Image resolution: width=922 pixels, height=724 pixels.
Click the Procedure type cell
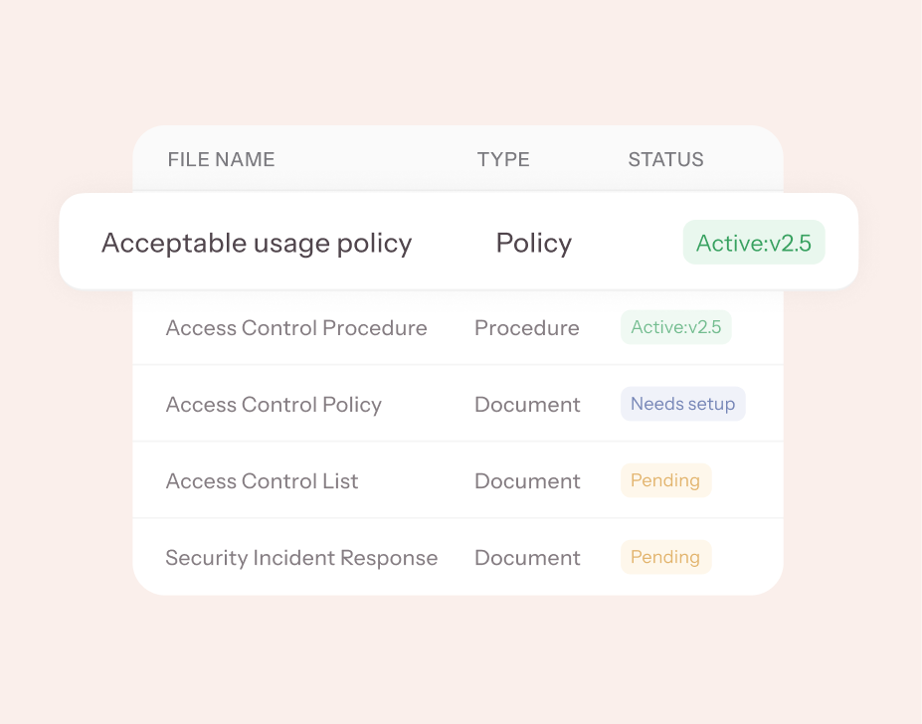pyautogui.click(x=526, y=328)
